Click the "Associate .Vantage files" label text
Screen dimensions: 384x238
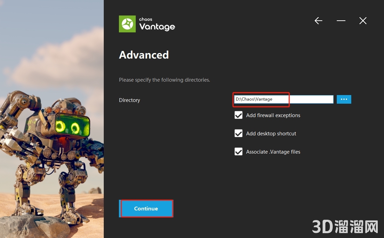(x=273, y=152)
